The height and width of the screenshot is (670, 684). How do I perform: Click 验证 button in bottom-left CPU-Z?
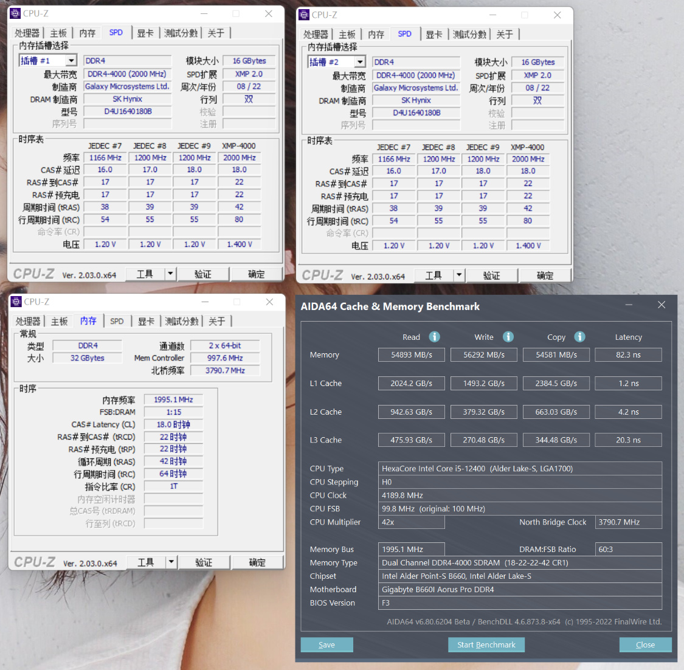click(x=204, y=562)
